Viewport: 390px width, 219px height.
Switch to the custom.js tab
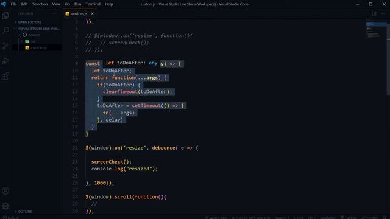click(x=79, y=13)
